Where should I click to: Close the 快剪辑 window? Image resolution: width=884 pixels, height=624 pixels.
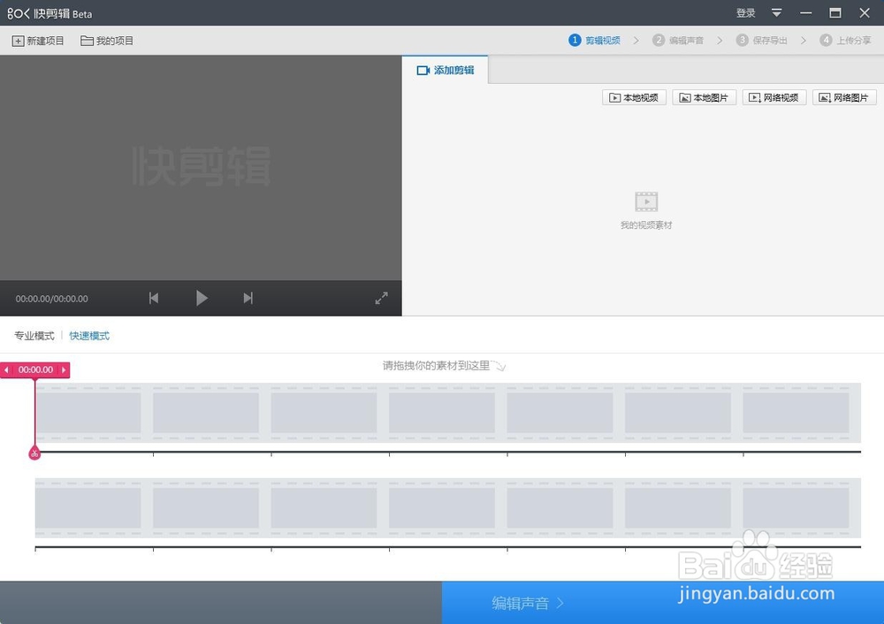865,12
